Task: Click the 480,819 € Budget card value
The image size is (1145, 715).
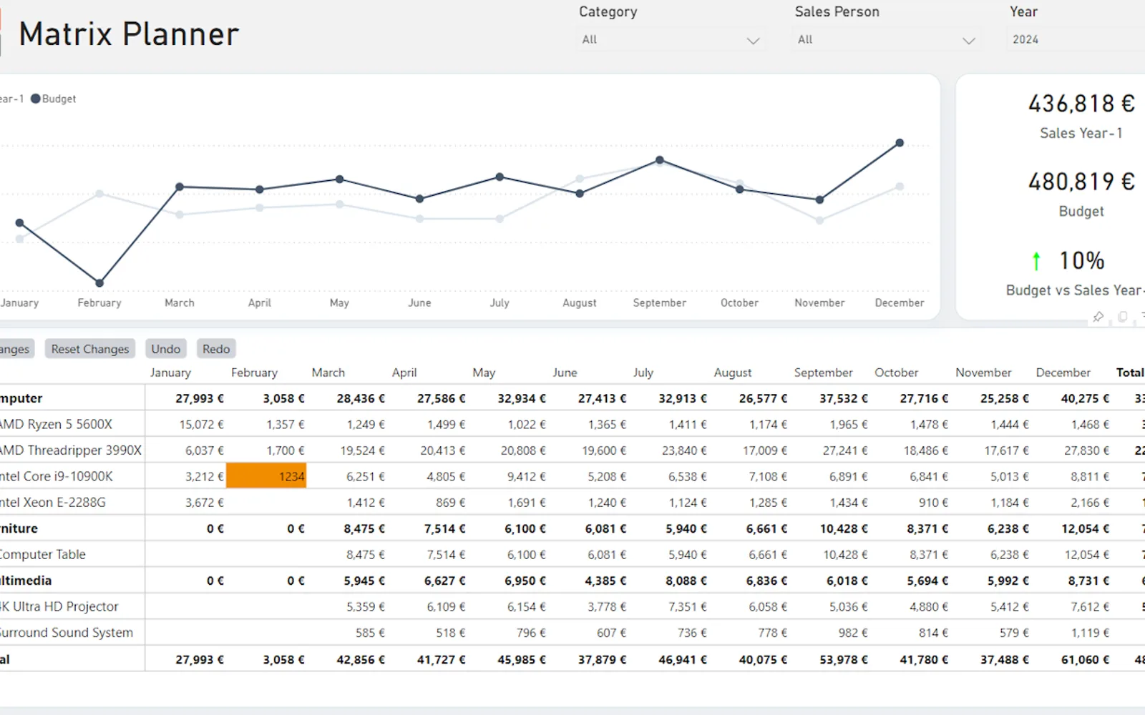Action: pyautogui.click(x=1081, y=182)
